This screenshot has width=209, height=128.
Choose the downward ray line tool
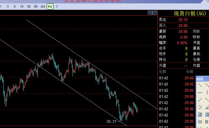click(207, 100)
